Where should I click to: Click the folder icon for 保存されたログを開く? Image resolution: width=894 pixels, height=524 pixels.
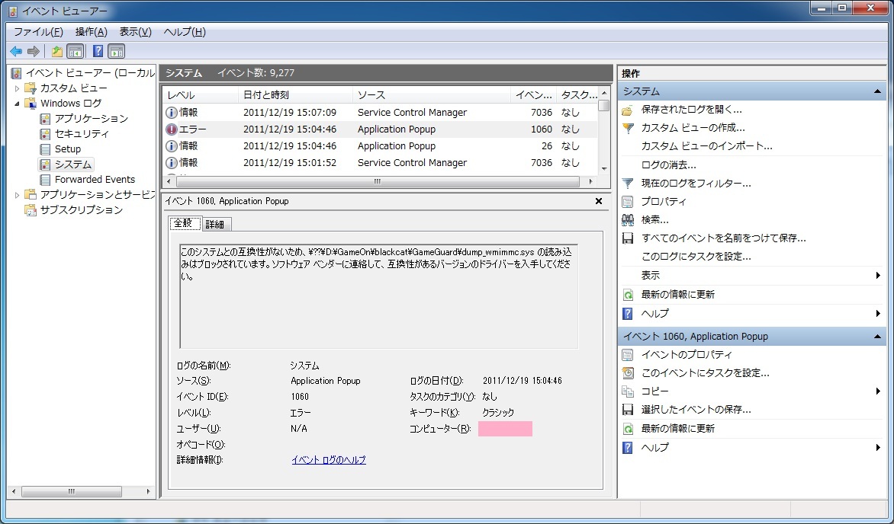click(628, 110)
